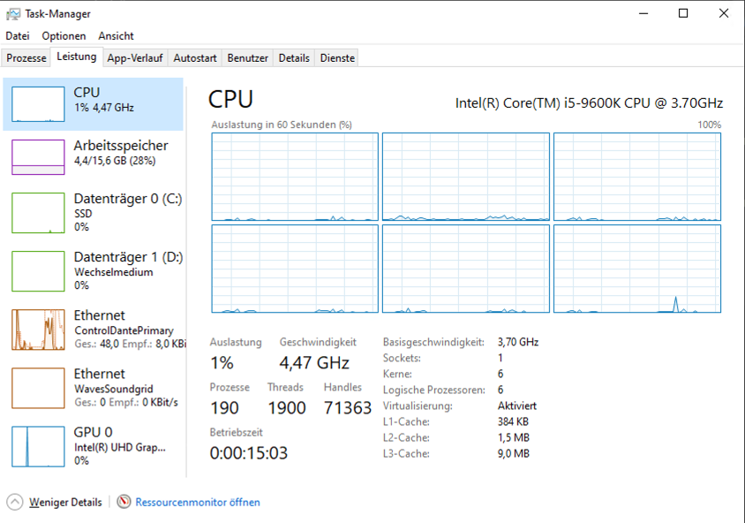Select Ethernet WavesSoundgrid adapter
The width and height of the screenshot is (745, 523).
[x=38, y=388]
